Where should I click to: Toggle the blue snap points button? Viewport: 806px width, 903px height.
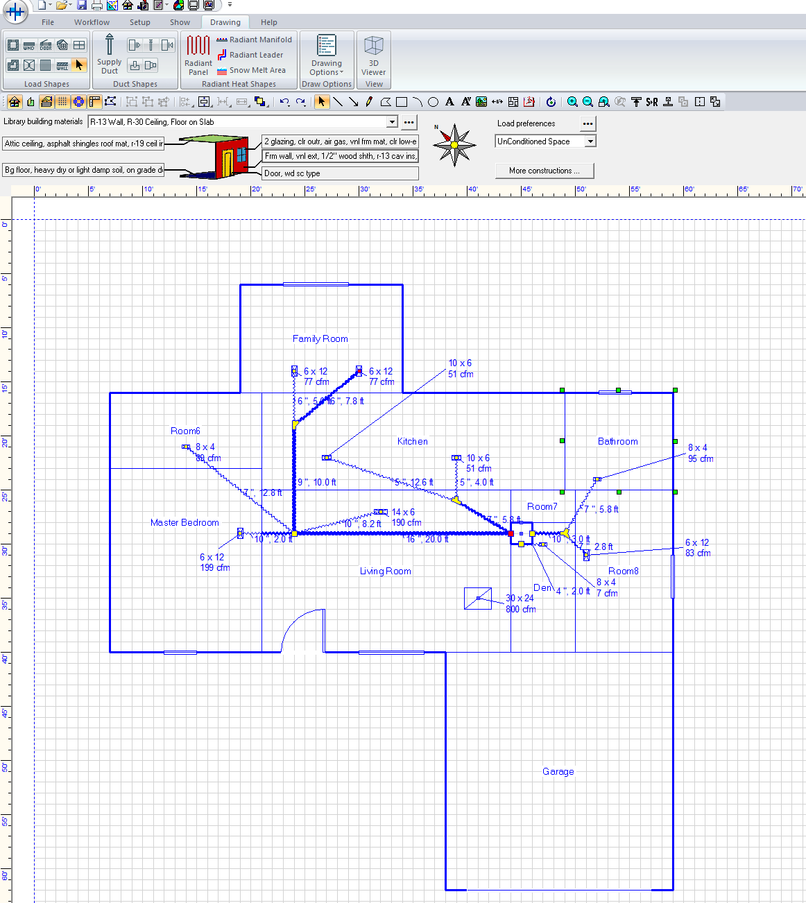(78, 102)
